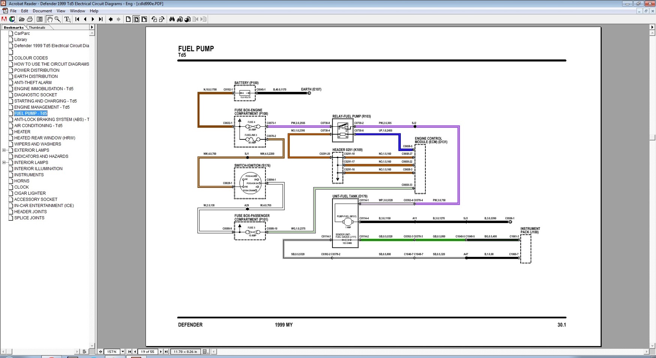Open the DIAGNOSTIC SOCKET bookmark

pyautogui.click(x=36, y=95)
